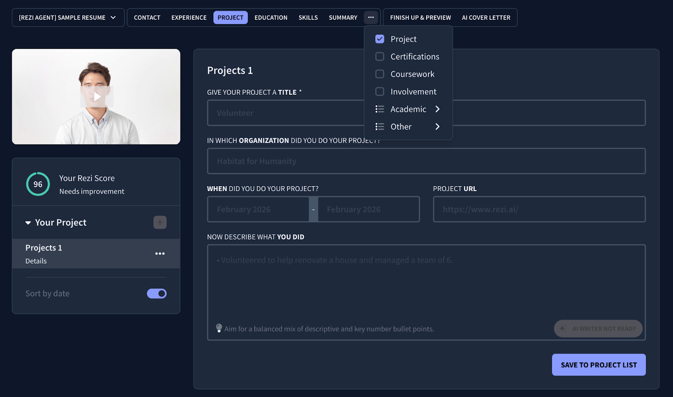673x397 pixels.
Task: Collapse the Your Project panel
Action: (28, 222)
